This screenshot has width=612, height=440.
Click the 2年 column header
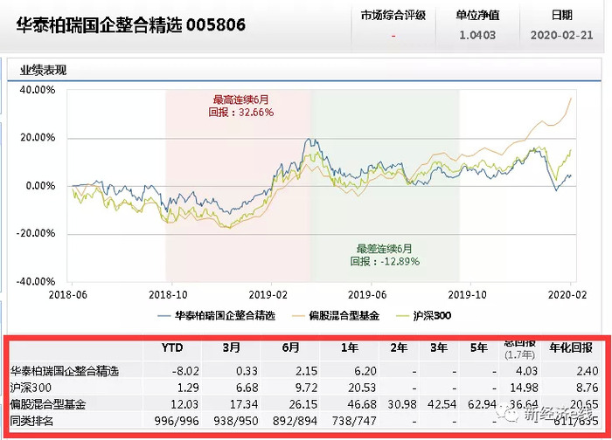(x=399, y=347)
